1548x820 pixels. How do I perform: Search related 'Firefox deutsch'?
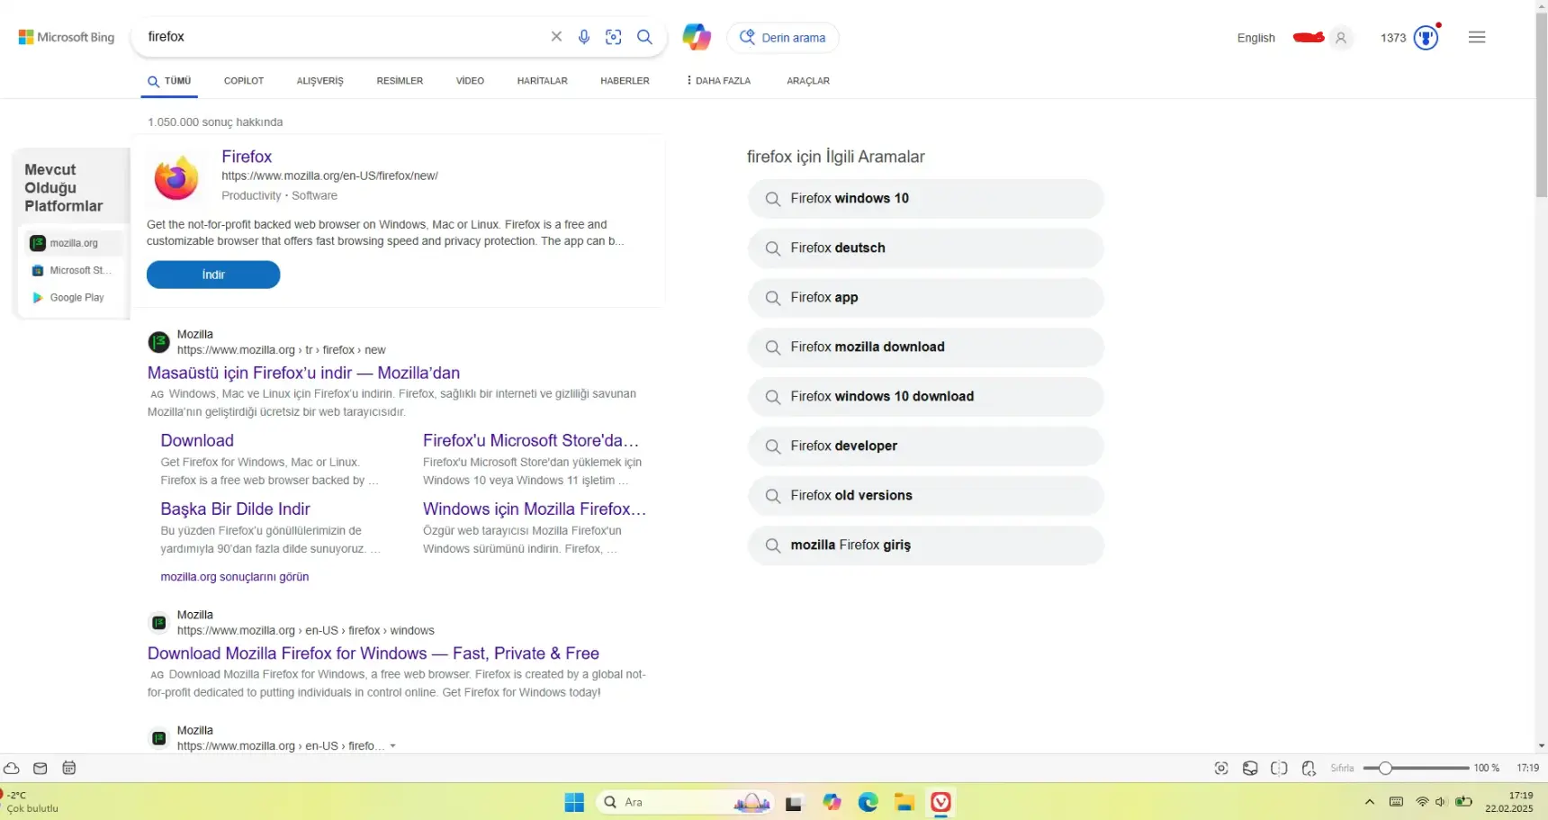[x=925, y=248]
